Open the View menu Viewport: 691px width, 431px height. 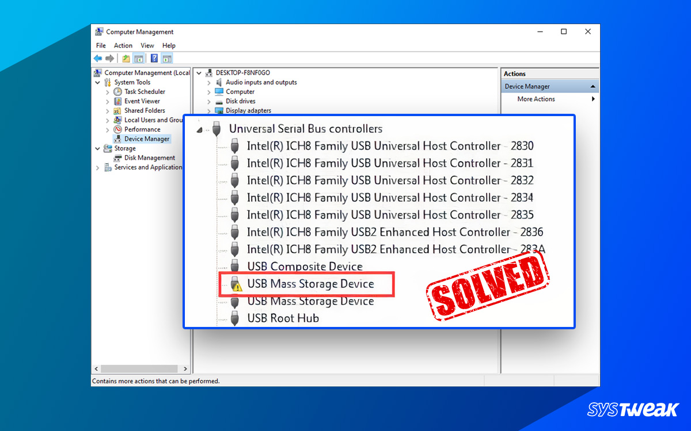(147, 45)
